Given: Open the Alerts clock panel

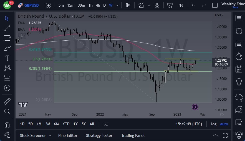Looking at the screenshot, I should (239, 30).
